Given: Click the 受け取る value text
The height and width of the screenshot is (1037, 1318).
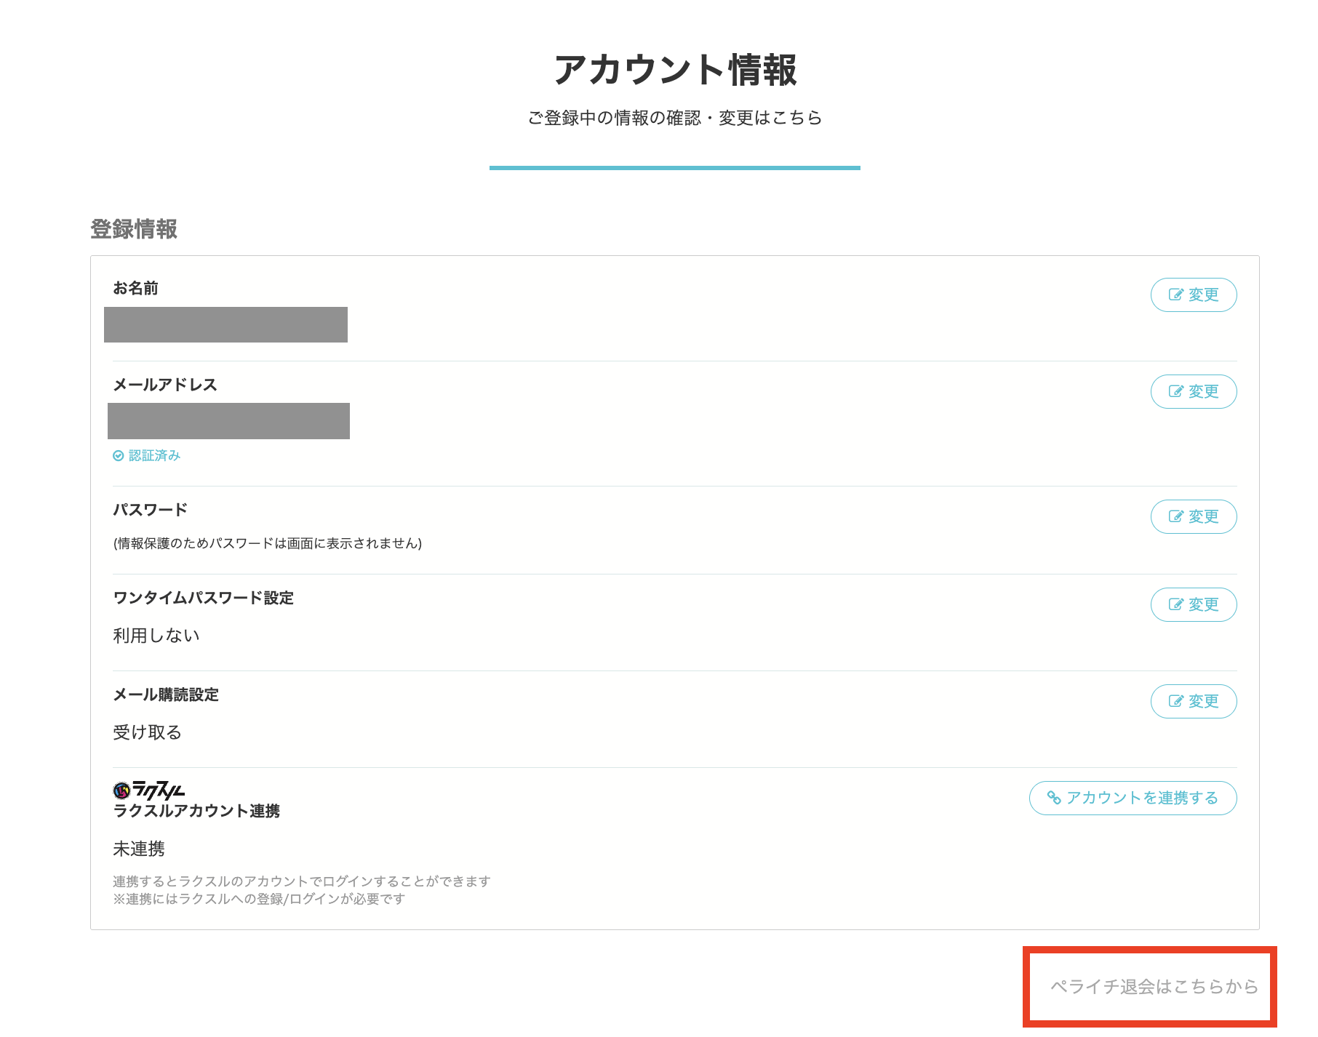Looking at the screenshot, I should pos(148,732).
